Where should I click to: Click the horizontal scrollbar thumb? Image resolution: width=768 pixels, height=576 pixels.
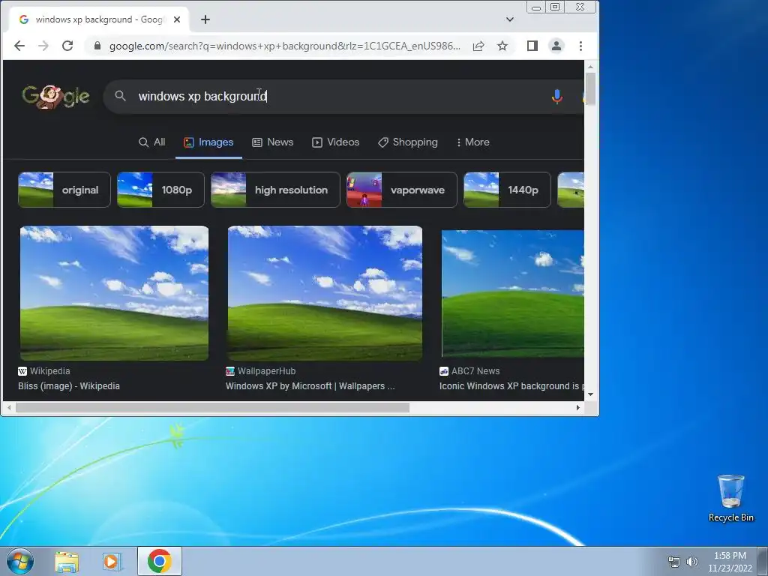(x=212, y=407)
